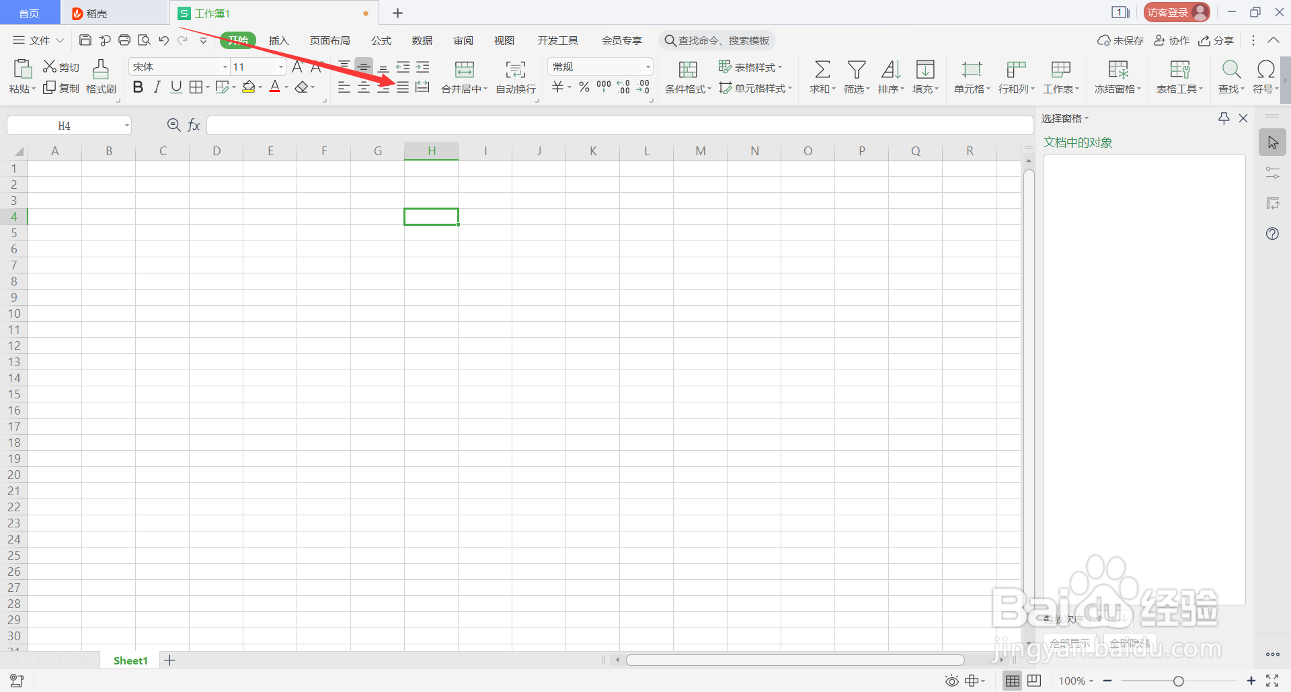1291x692 pixels.
Task: Toggle eye-protection mode in status bar
Action: click(951, 681)
